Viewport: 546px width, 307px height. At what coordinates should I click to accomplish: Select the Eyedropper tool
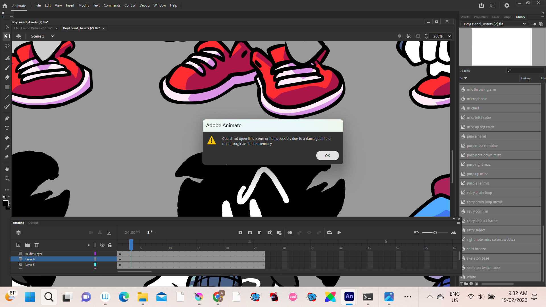point(7,147)
